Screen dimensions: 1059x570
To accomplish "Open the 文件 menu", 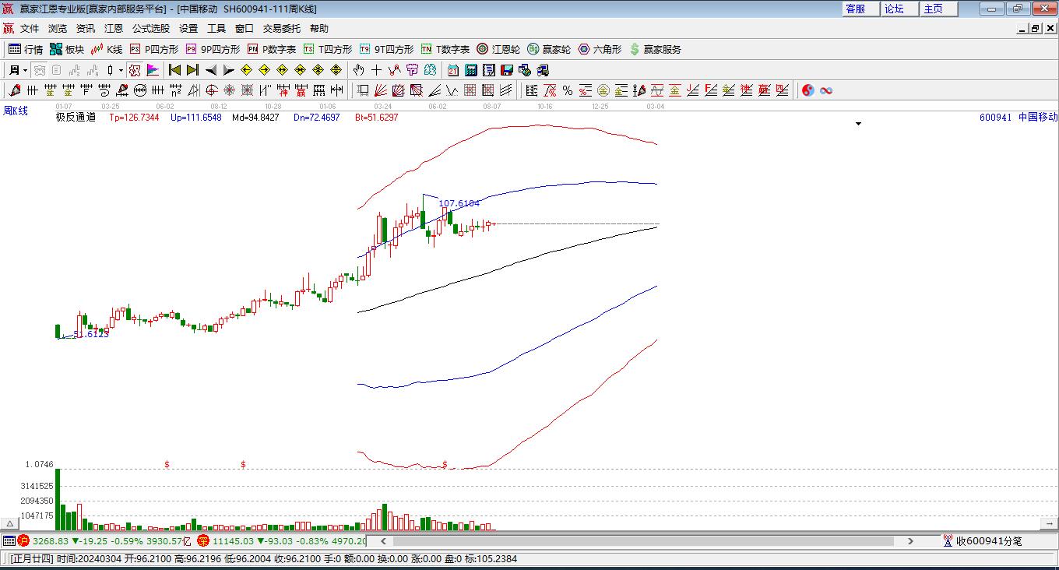I will 30,28.
